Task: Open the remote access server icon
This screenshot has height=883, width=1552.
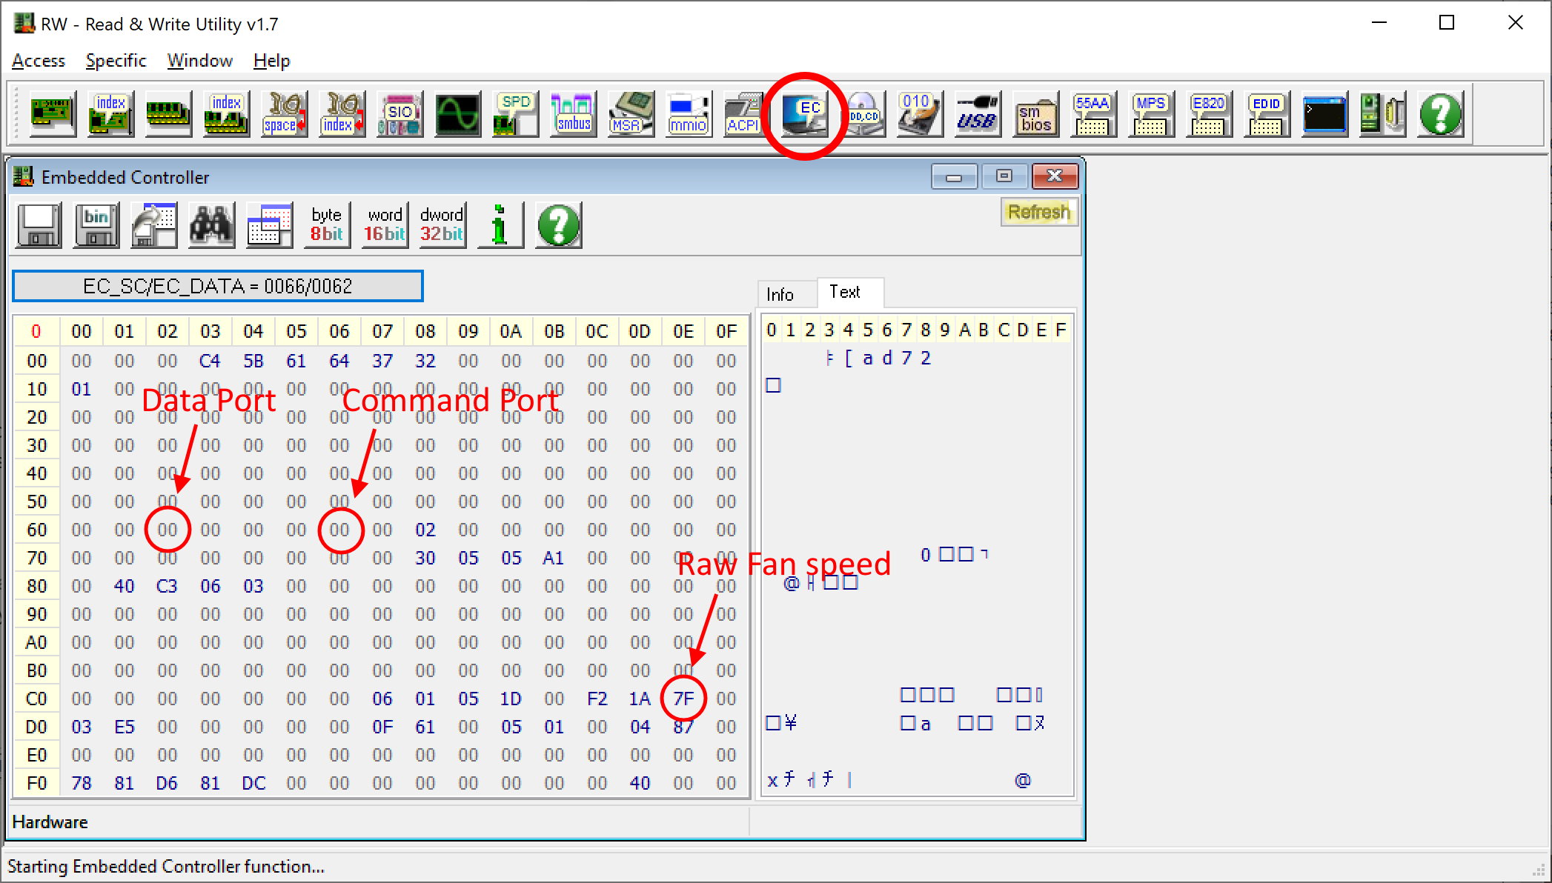Action: click(1382, 114)
